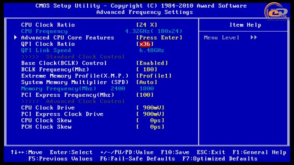Select PCI Express Frequency(Mhz) setting
The width and height of the screenshot is (294, 165).
[68, 95]
